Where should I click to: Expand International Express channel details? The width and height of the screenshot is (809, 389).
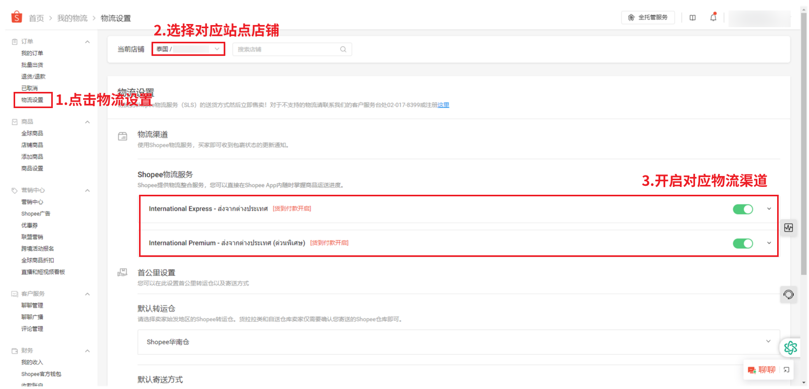tap(769, 209)
